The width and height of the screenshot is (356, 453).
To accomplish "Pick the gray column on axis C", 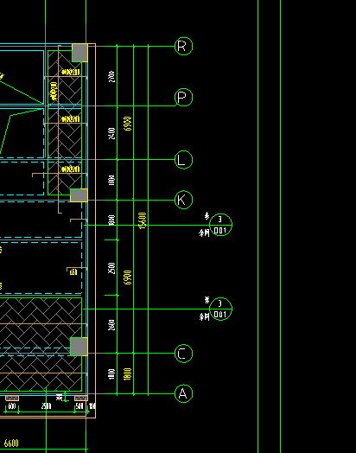I will [x=79, y=347].
